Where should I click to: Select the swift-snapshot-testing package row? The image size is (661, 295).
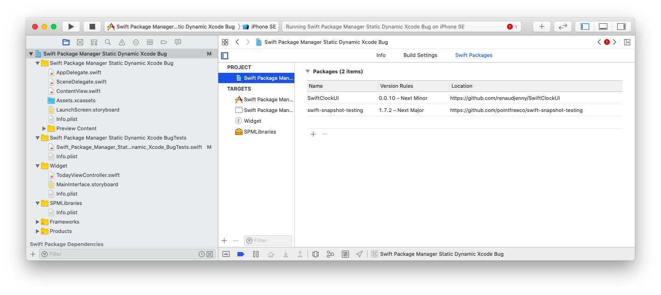[465, 110]
